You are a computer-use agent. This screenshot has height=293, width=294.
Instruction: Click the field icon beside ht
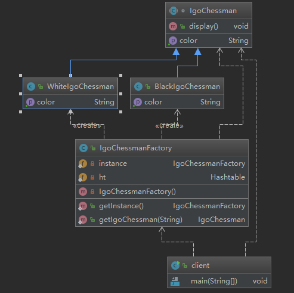pyautogui.click(x=83, y=177)
